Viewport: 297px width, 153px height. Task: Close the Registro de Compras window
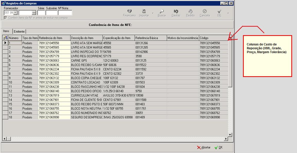(x=231, y=3)
